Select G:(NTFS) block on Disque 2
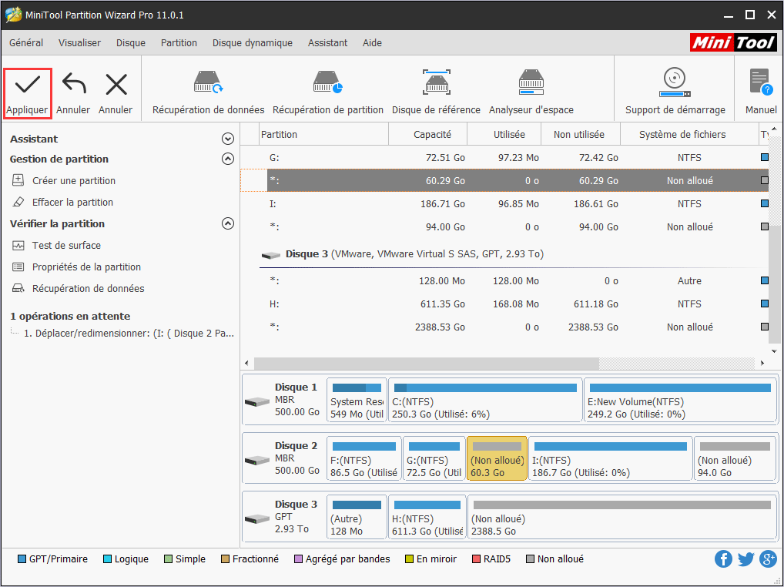784x587 pixels. pos(434,458)
